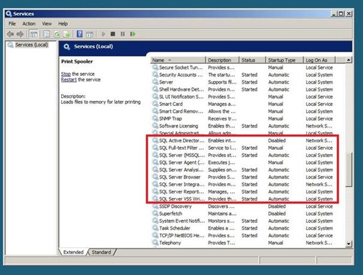This screenshot has width=363, height=275.
Task: Click the Forward arrow toolbar button
Action: (x=20, y=34)
